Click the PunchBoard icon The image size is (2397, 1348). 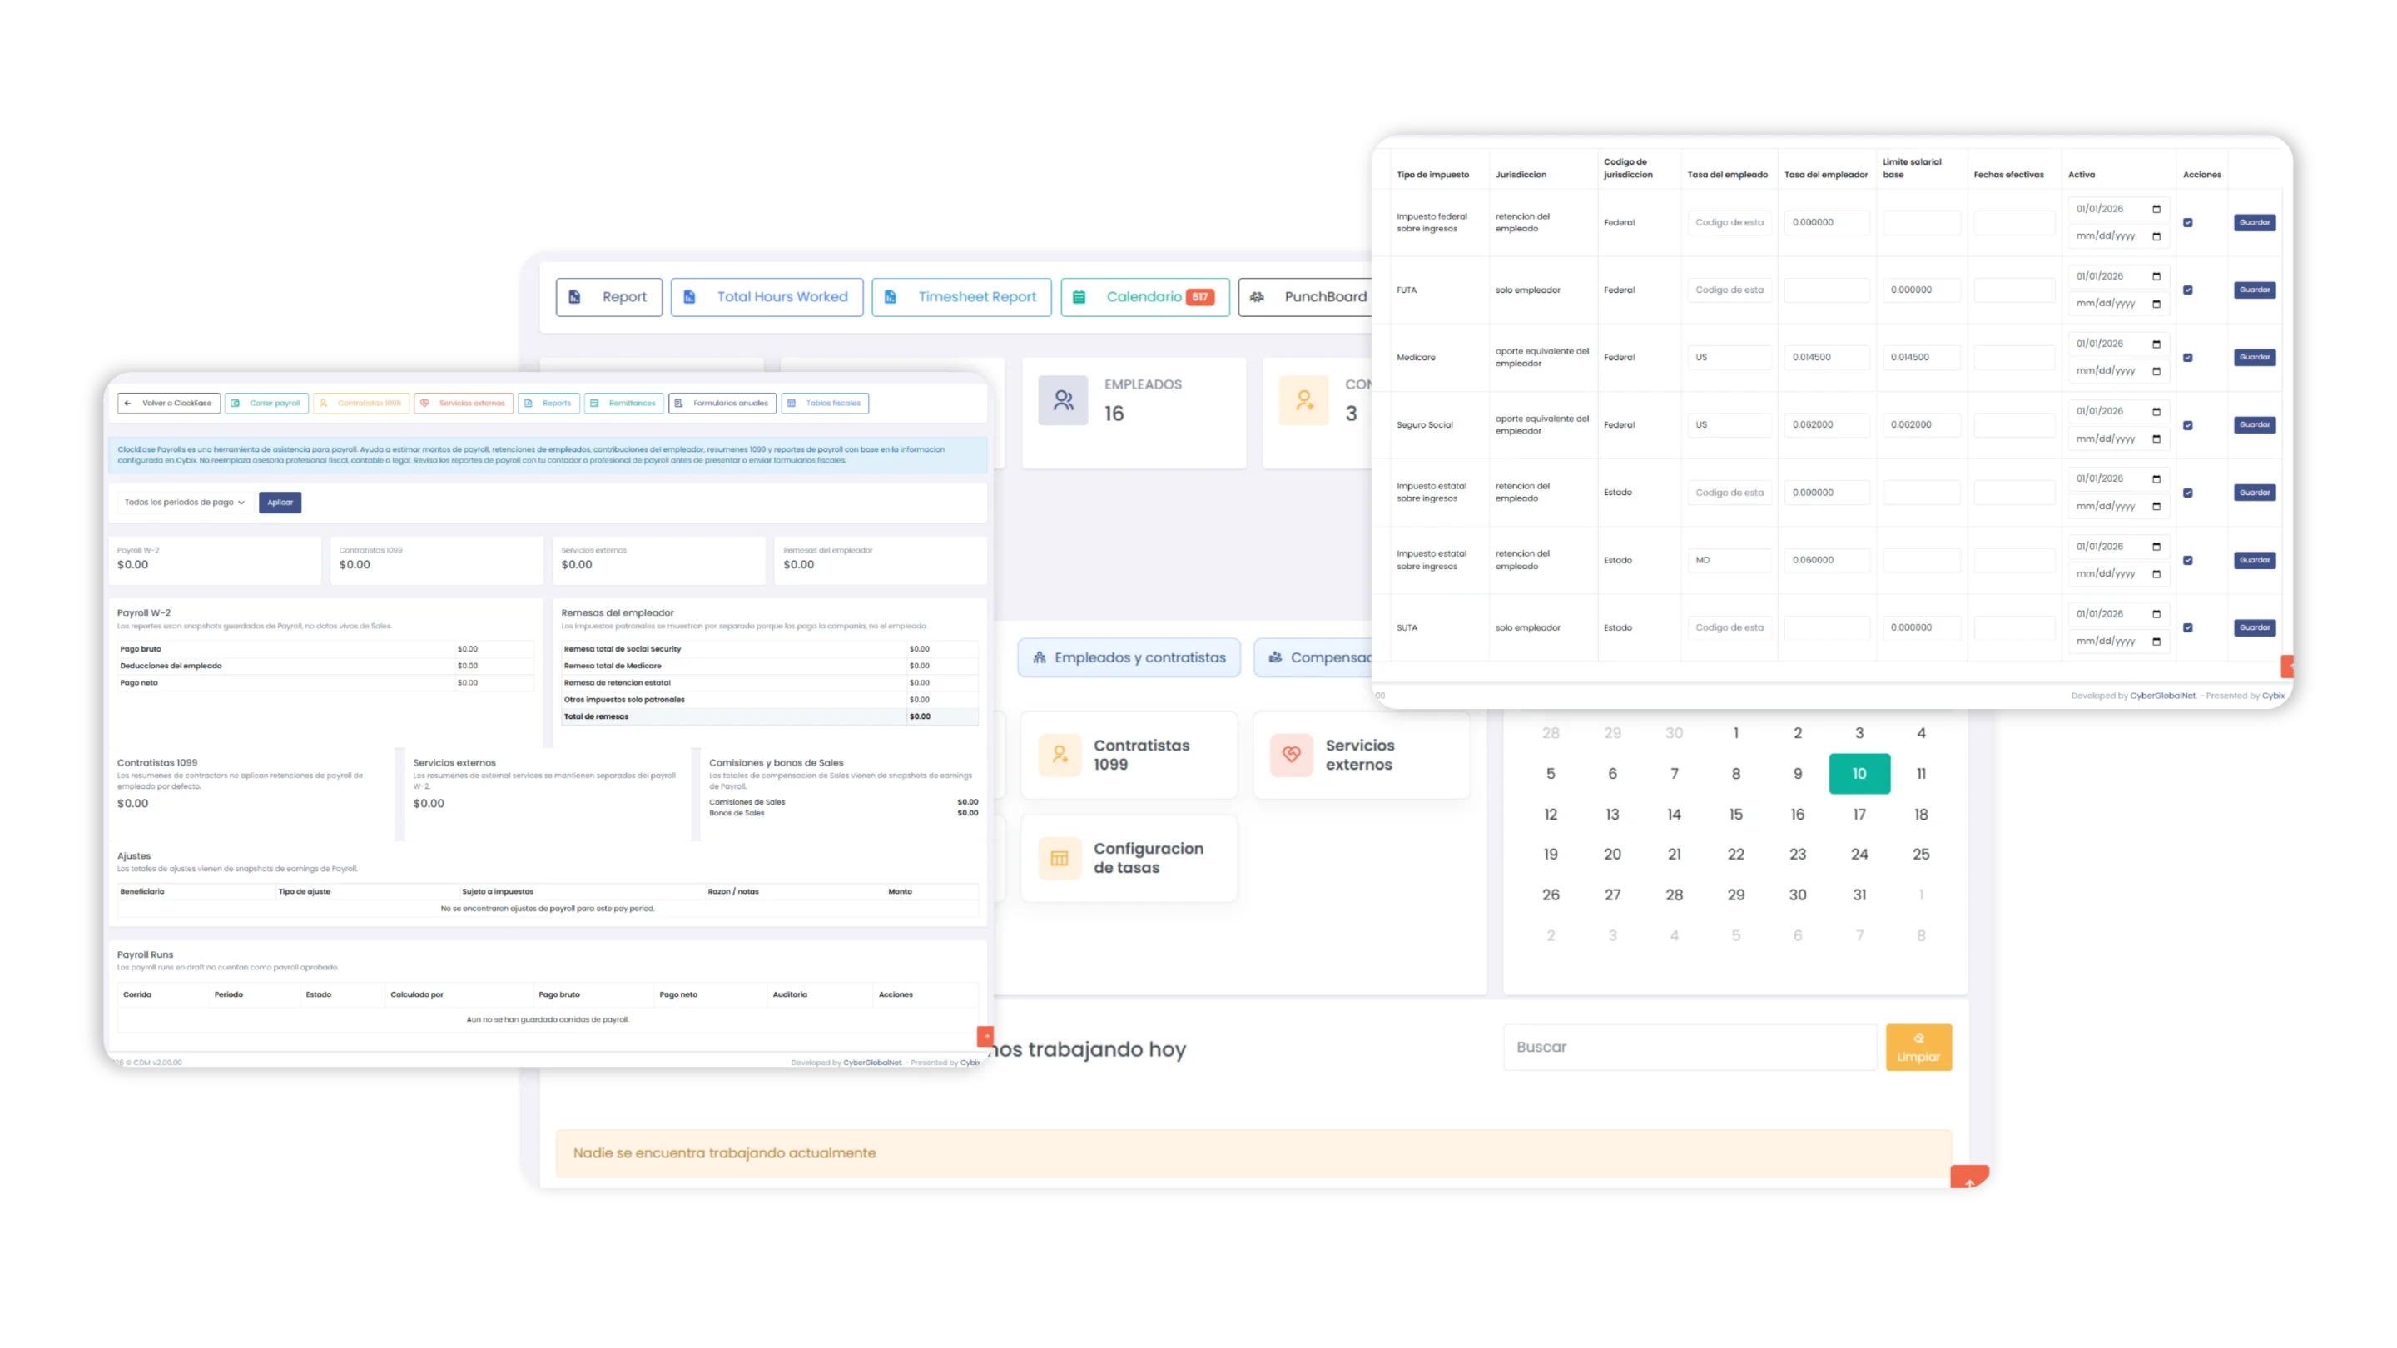point(1257,297)
